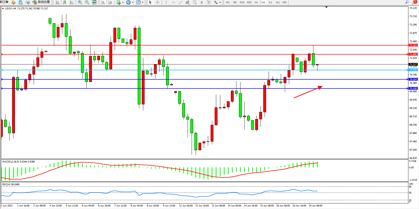This screenshot has height=209, width=419.
Task: Click the 72.254 red price level label
Action: pos(413,45)
